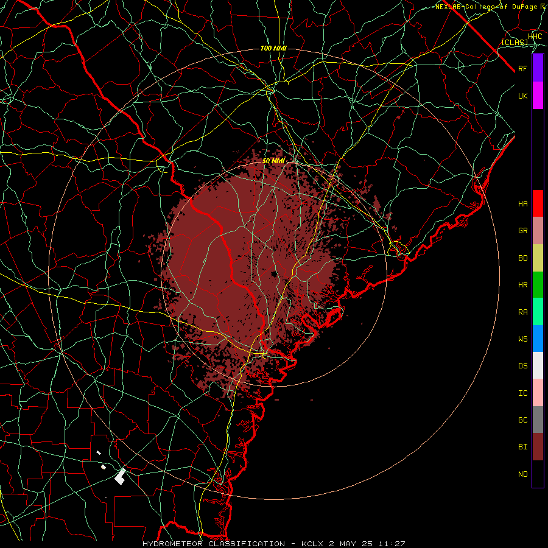Select the light pink IC legend swatch

tap(538, 393)
